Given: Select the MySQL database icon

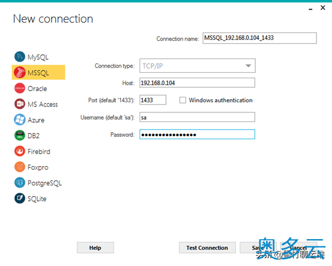Looking at the screenshot, I should tap(20, 57).
